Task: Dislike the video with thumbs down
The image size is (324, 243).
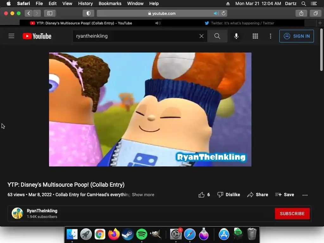Action: pos(228,195)
